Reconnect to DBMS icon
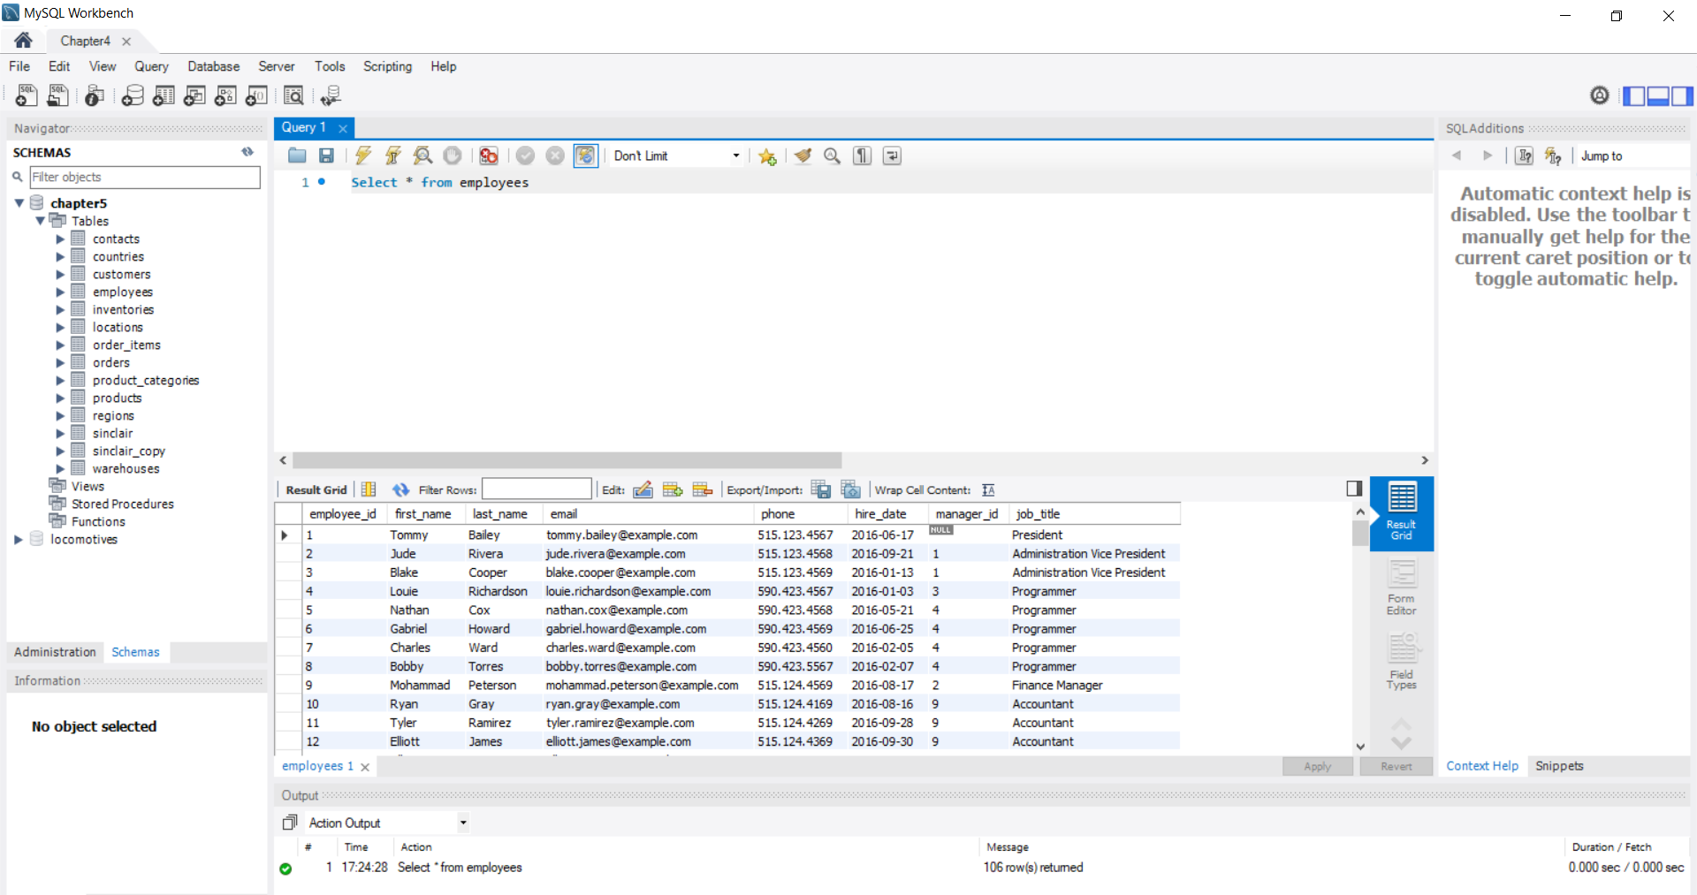The image size is (1697, 895). click(331, 95)
